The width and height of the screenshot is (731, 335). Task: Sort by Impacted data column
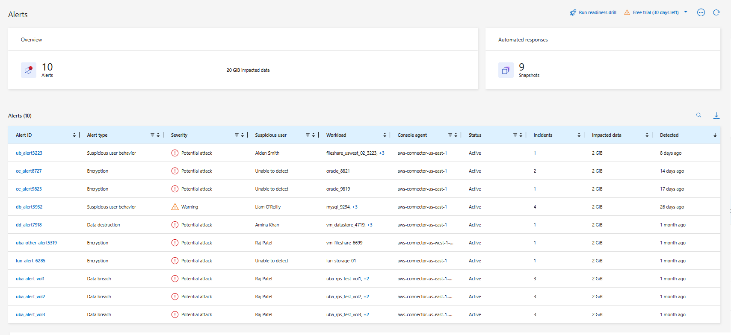[647, 135]
